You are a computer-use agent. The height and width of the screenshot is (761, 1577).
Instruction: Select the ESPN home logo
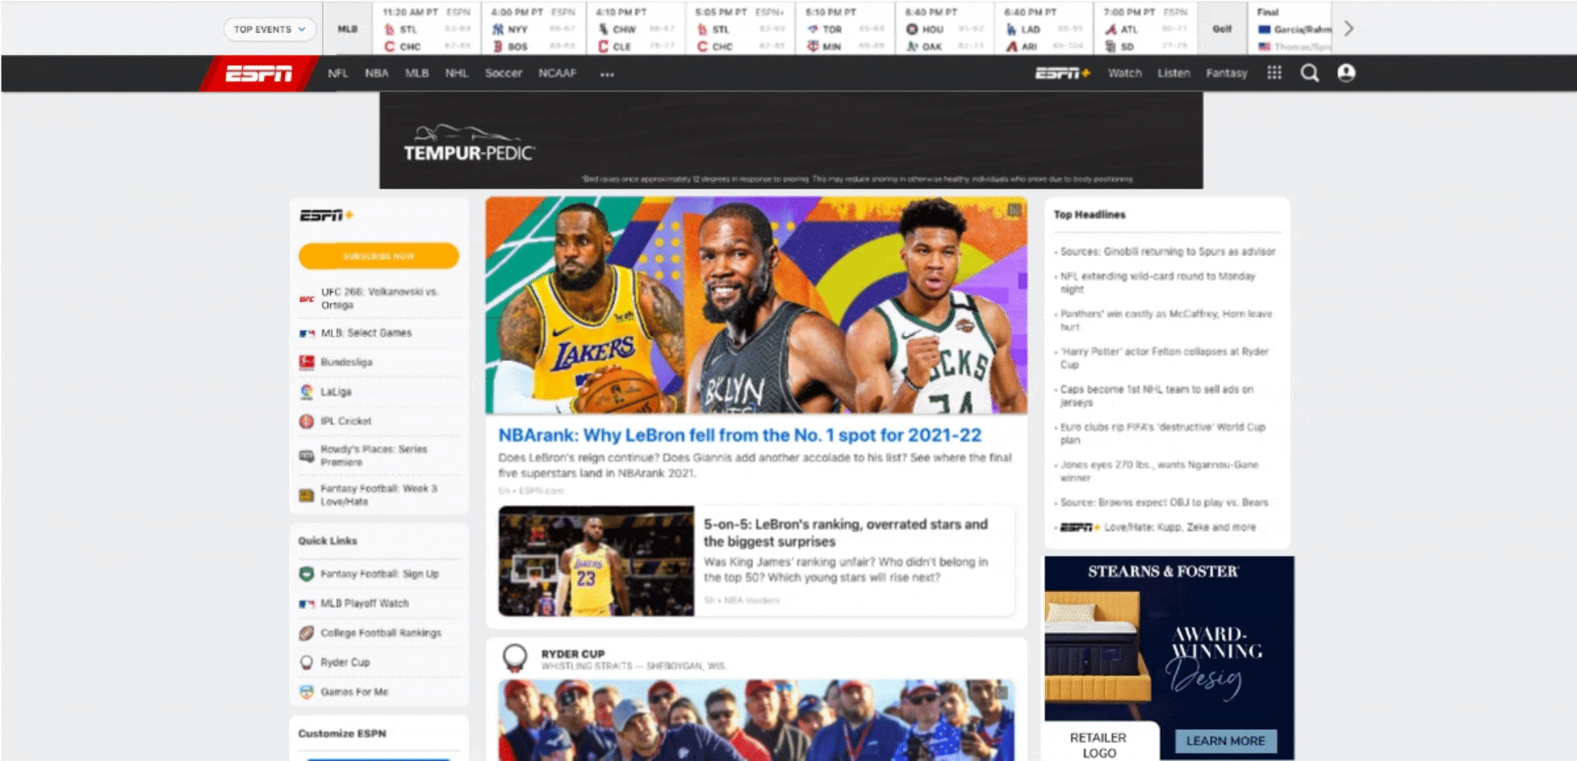tap(257, 73)
